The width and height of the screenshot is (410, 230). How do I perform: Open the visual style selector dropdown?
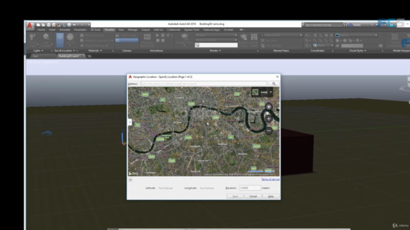coord(356,35)
